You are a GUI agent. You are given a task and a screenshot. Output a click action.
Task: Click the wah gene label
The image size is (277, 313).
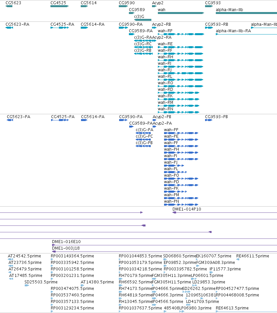[161, 9]
